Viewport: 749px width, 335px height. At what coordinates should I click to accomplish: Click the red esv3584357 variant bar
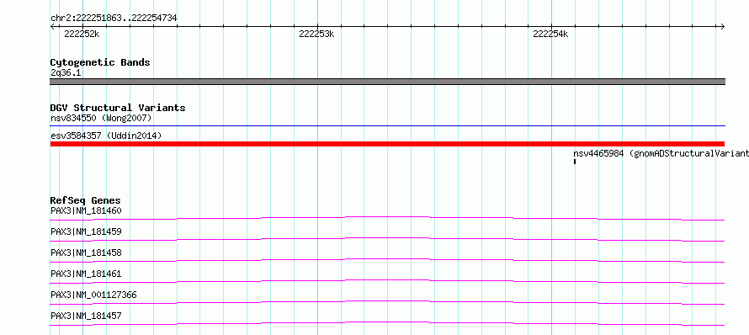point(387,144)
